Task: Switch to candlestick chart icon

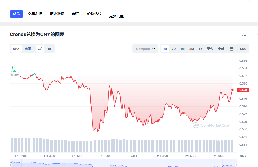Action: [49, 49]
